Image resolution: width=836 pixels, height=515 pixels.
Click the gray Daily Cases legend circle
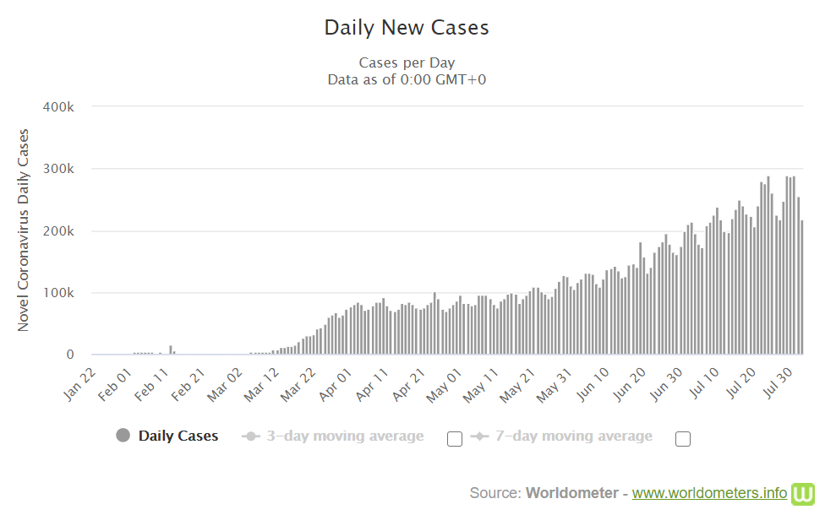click(x=123, y=436)
